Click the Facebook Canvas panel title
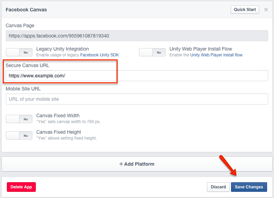Screen dimensions: 274x198 pyautogui.click(x=26, y=10)
